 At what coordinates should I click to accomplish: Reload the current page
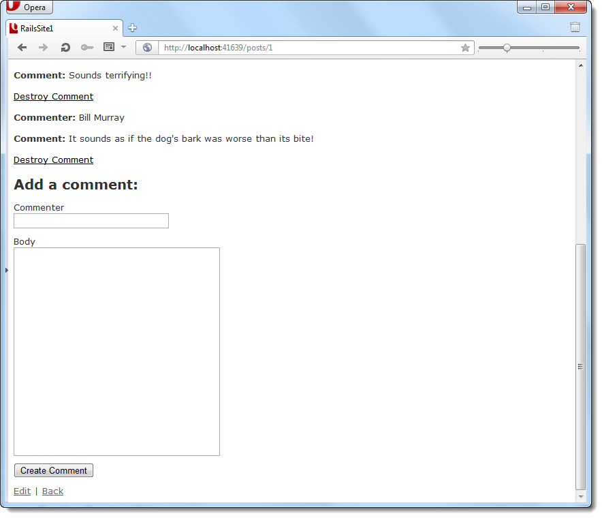tap(64, 47)
